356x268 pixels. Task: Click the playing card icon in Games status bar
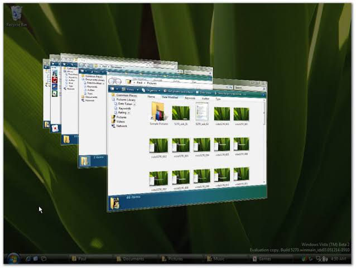tap(55, 128)
